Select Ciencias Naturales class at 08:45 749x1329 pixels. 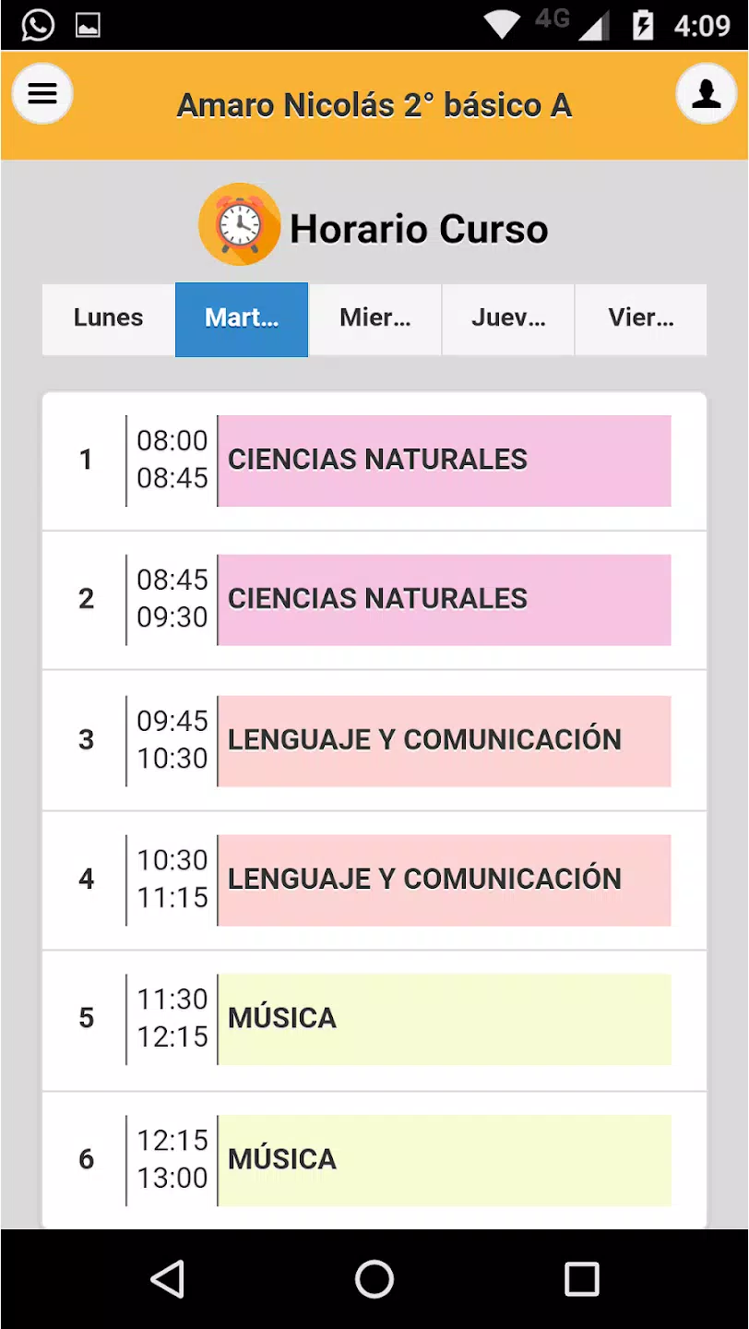click(x=445, y=600)
